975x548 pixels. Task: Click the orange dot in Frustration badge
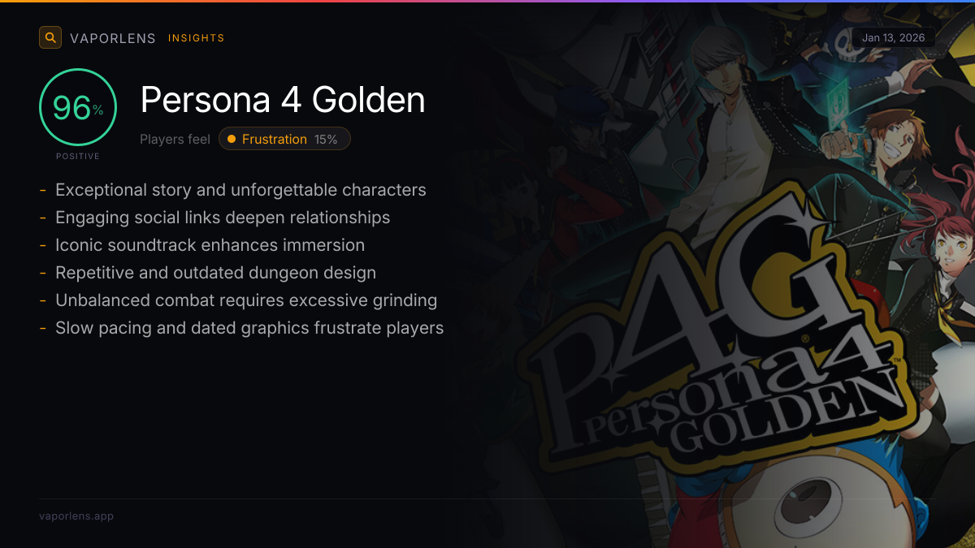232,139
